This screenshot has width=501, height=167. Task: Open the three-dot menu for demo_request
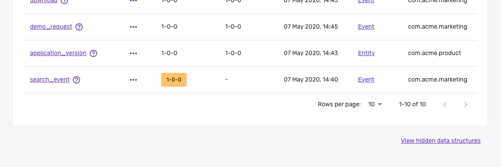click(133, 27)
